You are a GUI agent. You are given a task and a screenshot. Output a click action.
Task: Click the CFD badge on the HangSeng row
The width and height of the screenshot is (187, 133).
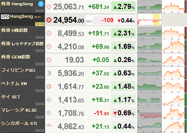click(x=5, y=17)
